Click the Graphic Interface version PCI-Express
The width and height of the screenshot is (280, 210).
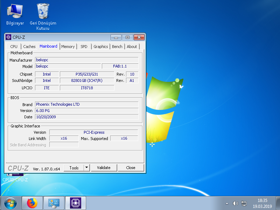click(94, 132)
